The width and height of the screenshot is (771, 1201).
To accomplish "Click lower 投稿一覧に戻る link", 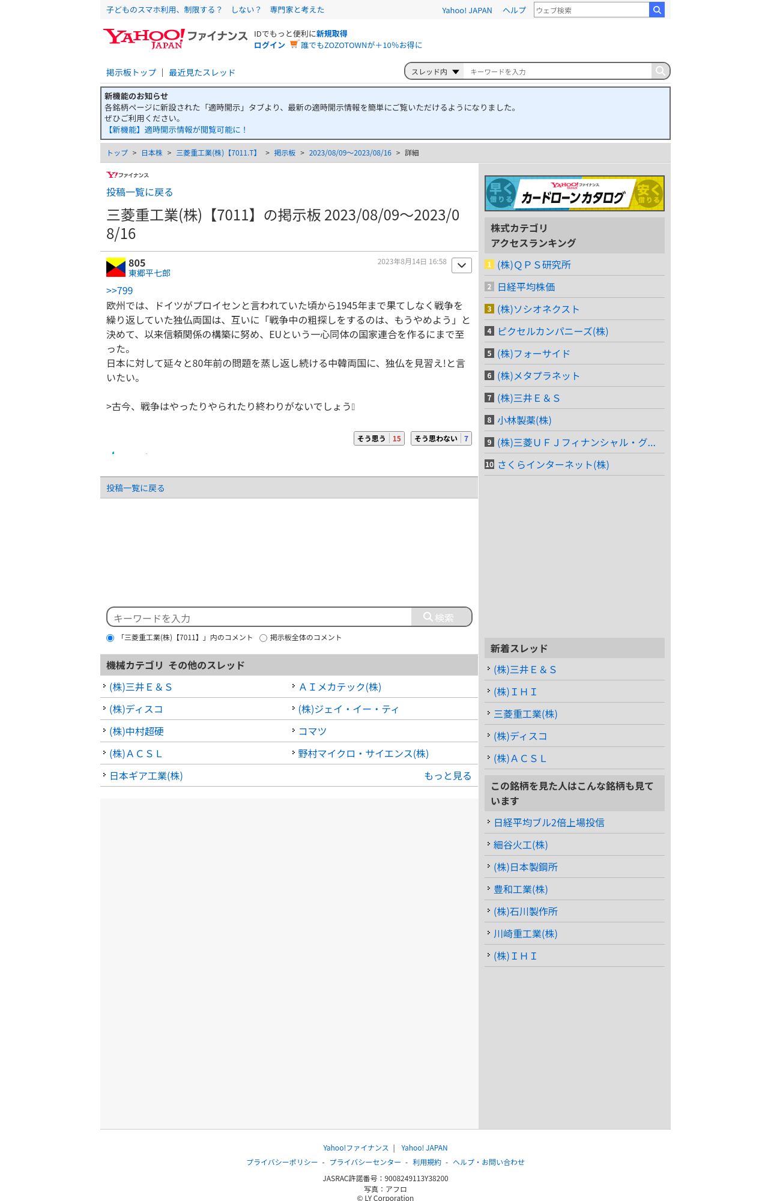I will pyautogui.click(x=135, y=488).
